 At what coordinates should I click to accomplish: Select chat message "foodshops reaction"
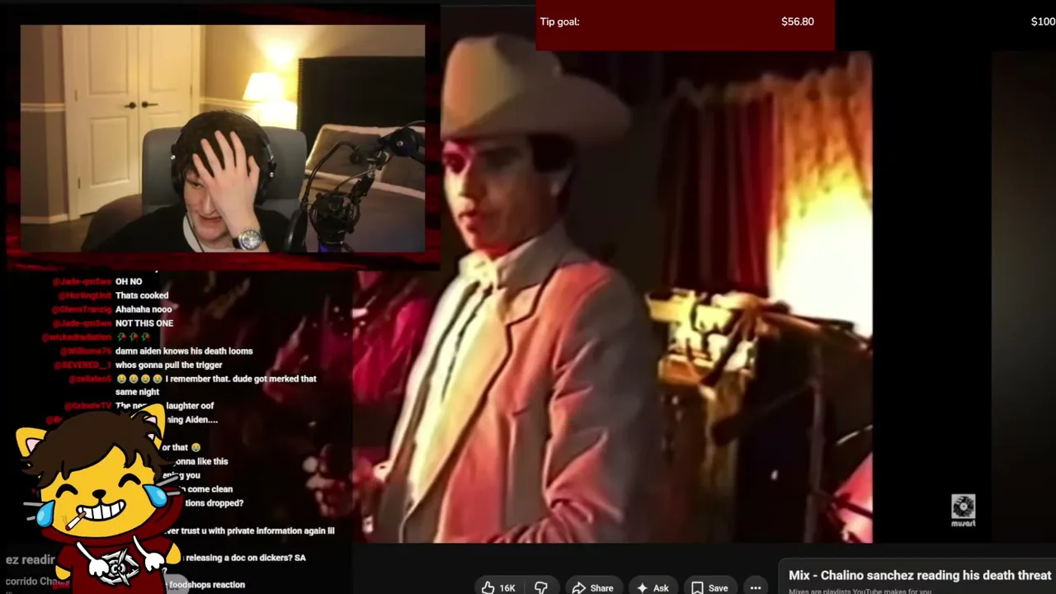point(207,585)
